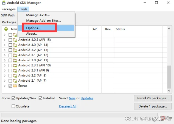Expand the Extras node

tap(5, 86)
